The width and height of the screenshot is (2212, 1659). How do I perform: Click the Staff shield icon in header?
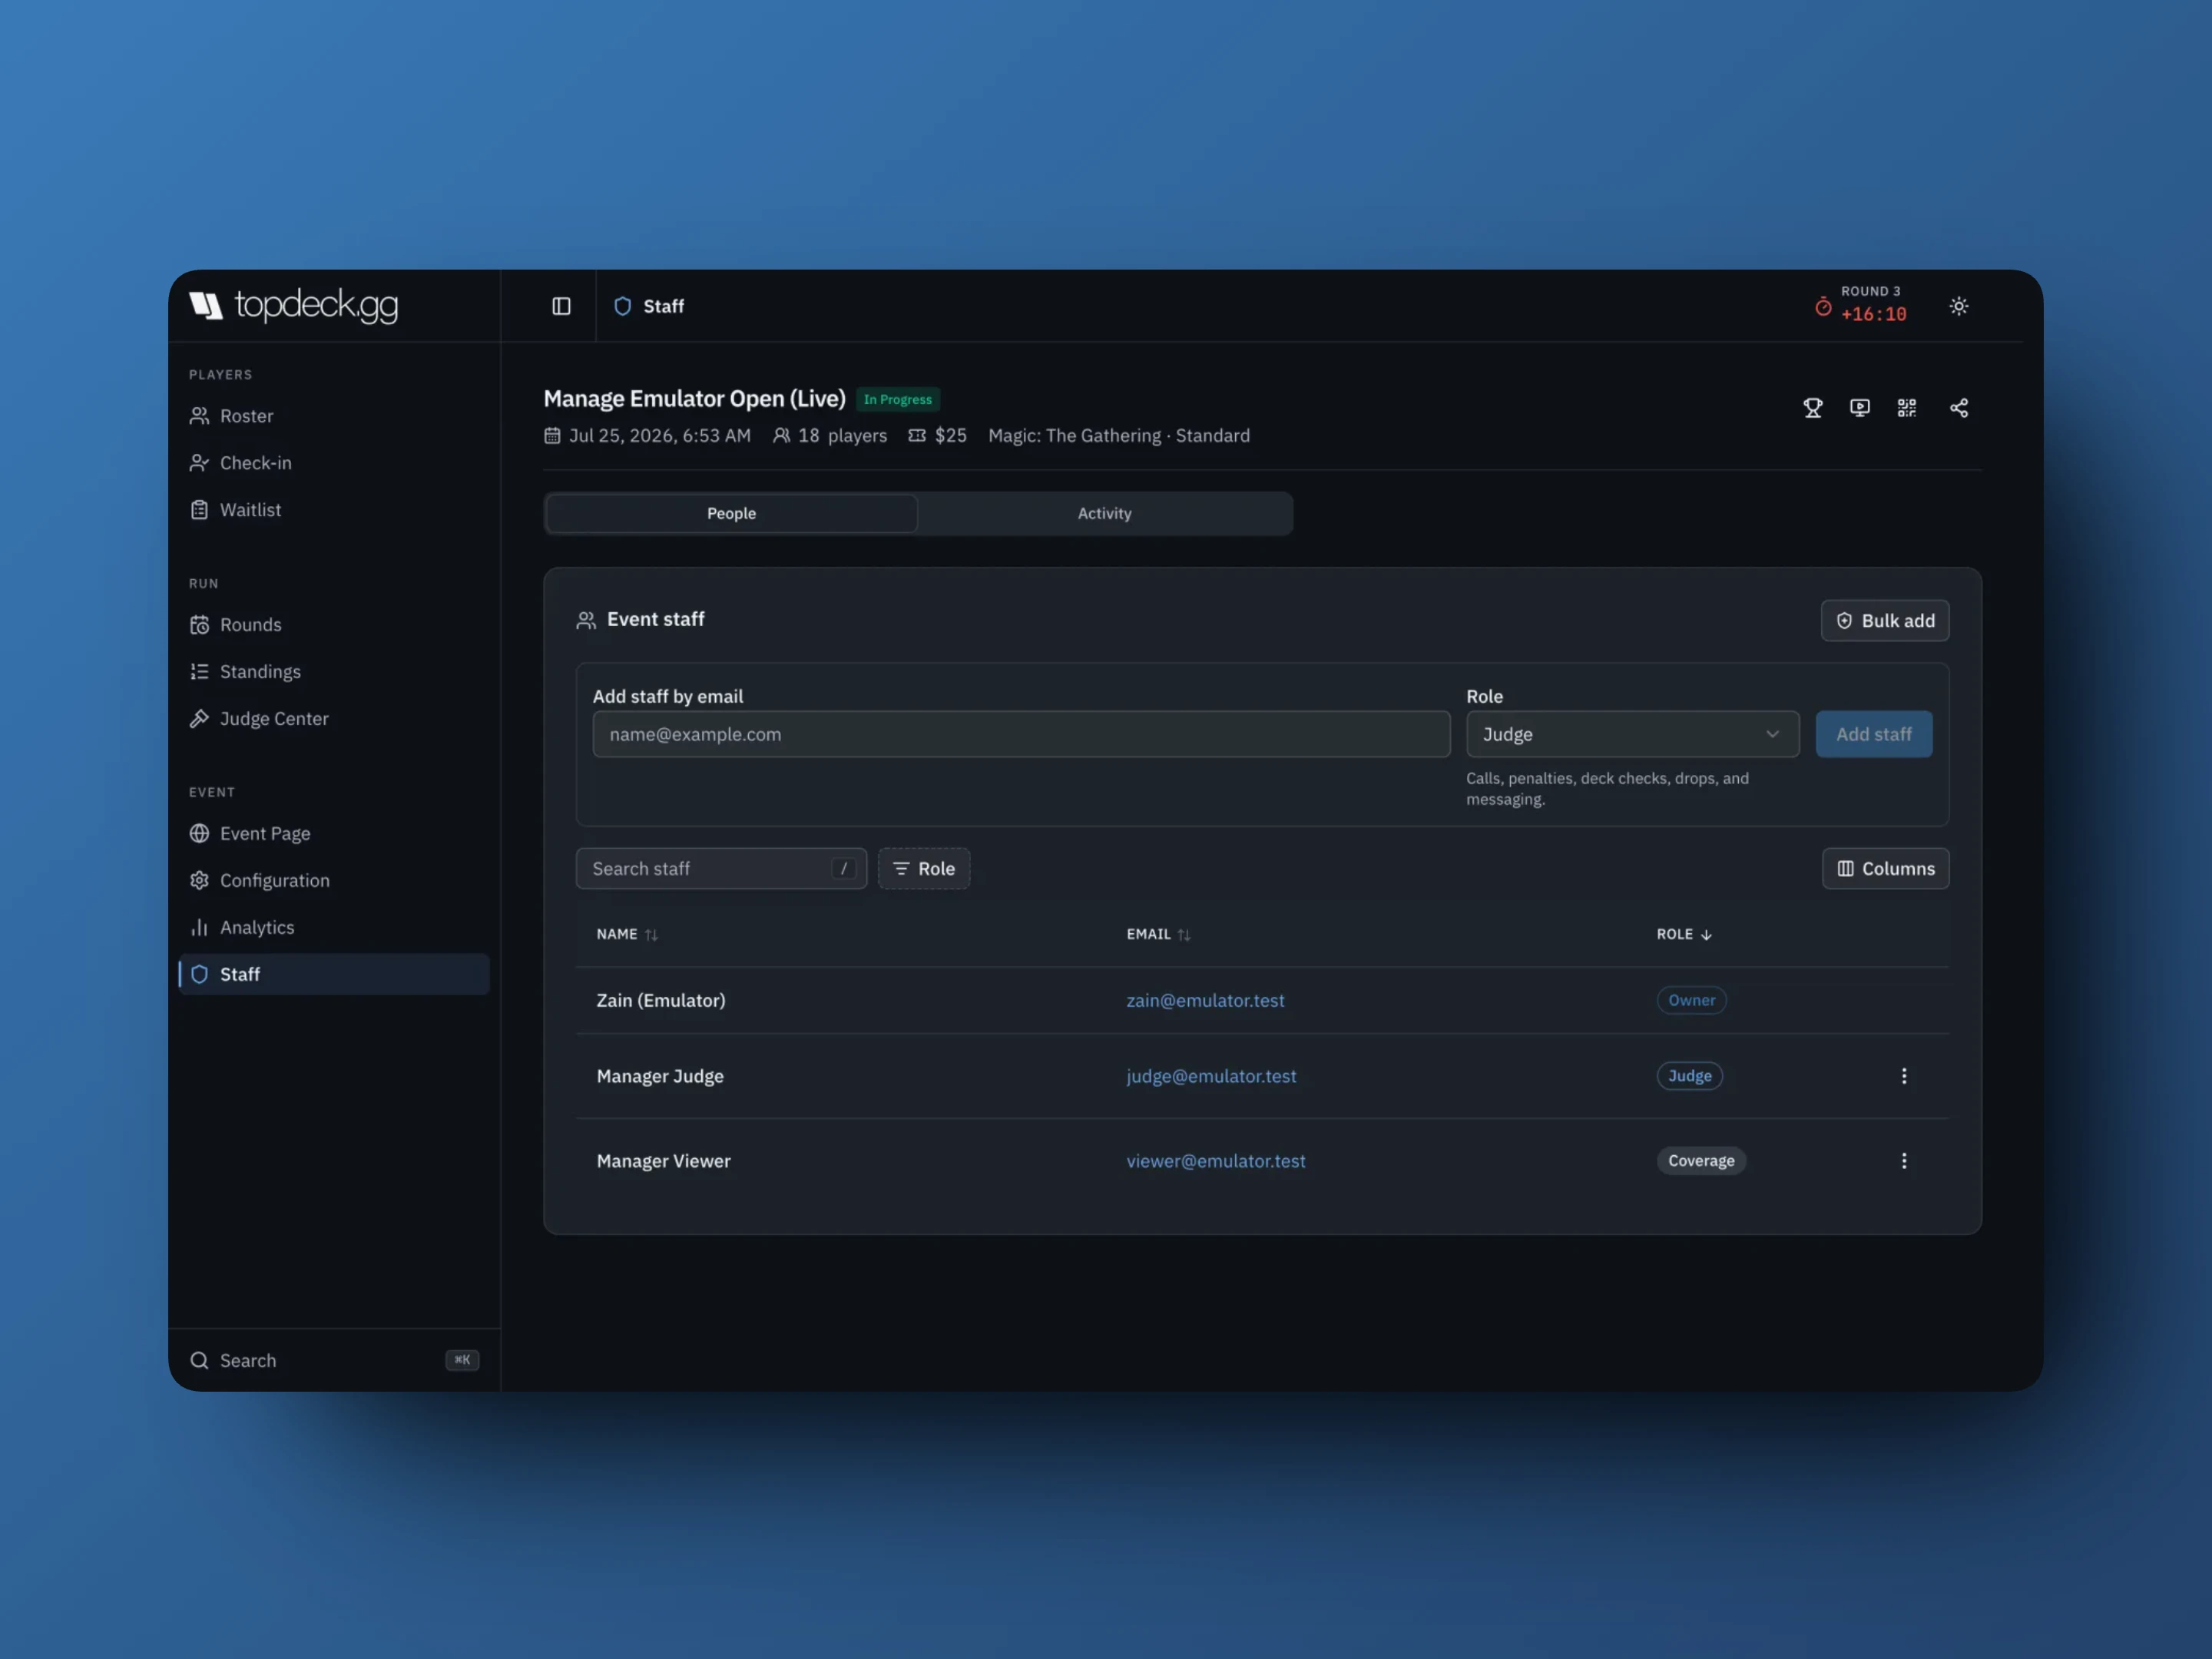(x=622, y=306)
